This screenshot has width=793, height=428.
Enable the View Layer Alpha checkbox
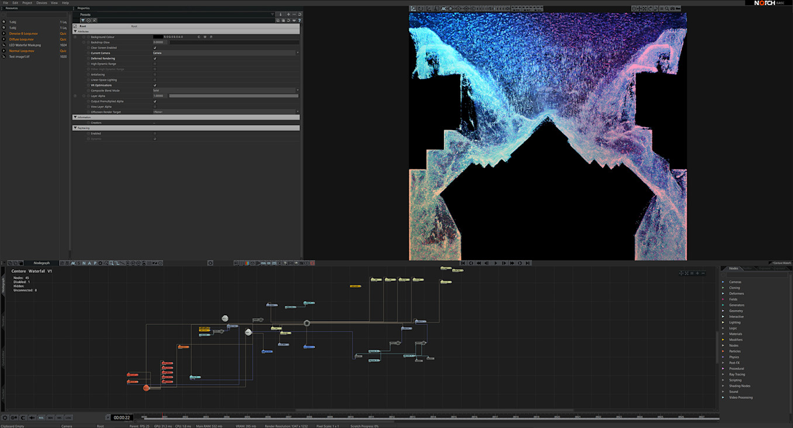coord(155,107)
